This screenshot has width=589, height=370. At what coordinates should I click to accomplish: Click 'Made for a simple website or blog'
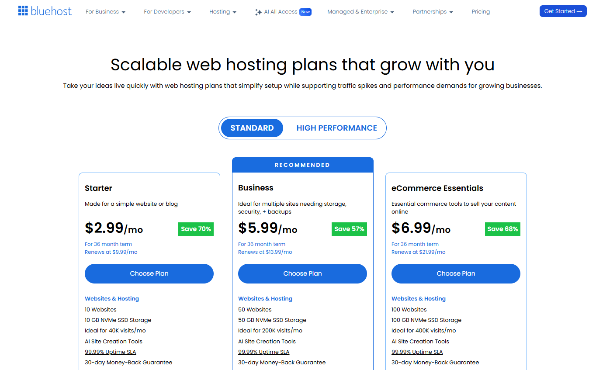[x=131, y=204]
